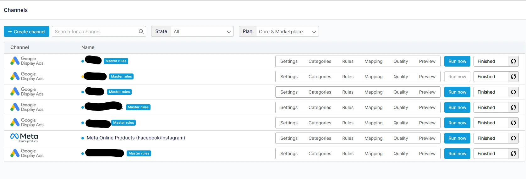
Task: Click Master rules badge in fifth row
Action: tap(123, 123)
